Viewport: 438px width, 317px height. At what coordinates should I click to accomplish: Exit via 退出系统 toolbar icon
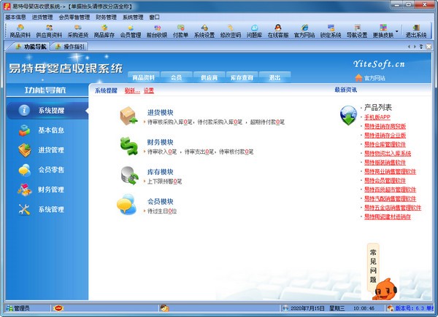[x=416, y=31]
